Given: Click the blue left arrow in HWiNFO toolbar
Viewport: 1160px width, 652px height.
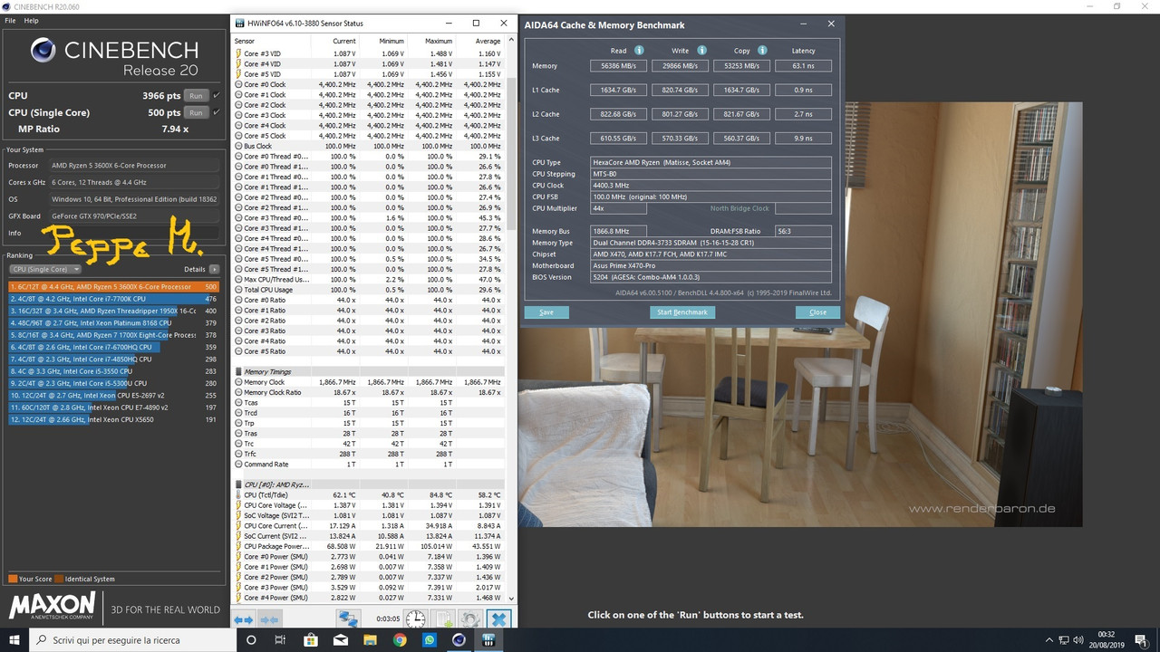Looking at the screenshot, I should tap(238, 619).
